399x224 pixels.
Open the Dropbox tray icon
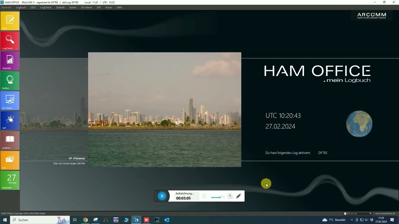pos(372,220)
